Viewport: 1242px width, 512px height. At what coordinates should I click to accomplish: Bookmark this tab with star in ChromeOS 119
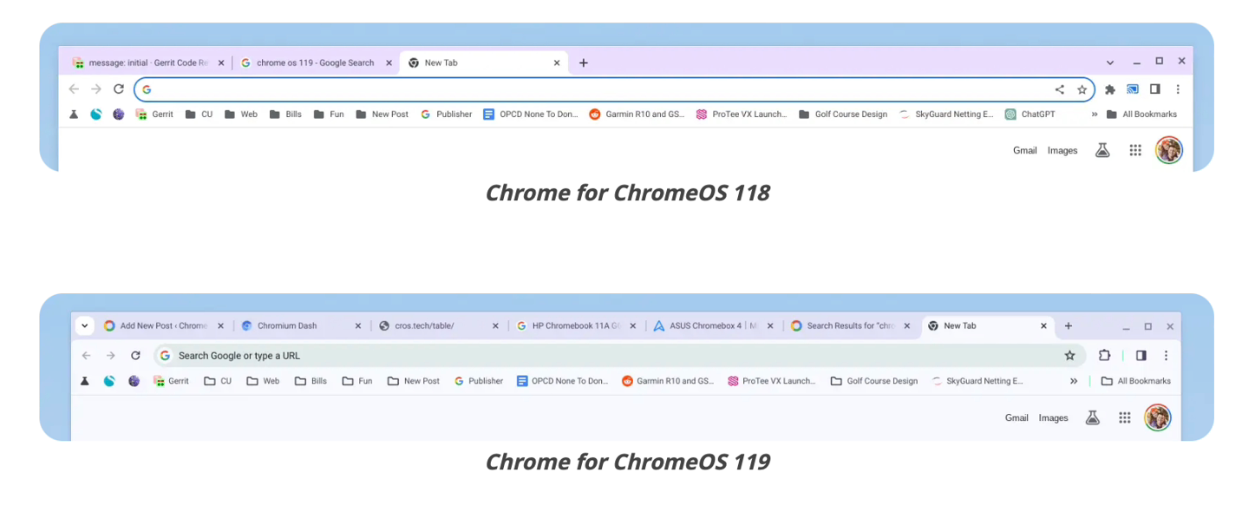[1069, 355]
